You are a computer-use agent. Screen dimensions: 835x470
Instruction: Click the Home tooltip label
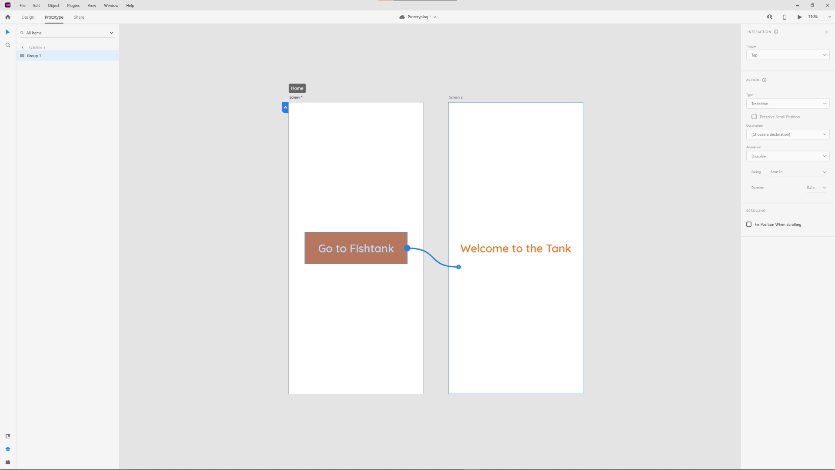(x=297, y=88)
